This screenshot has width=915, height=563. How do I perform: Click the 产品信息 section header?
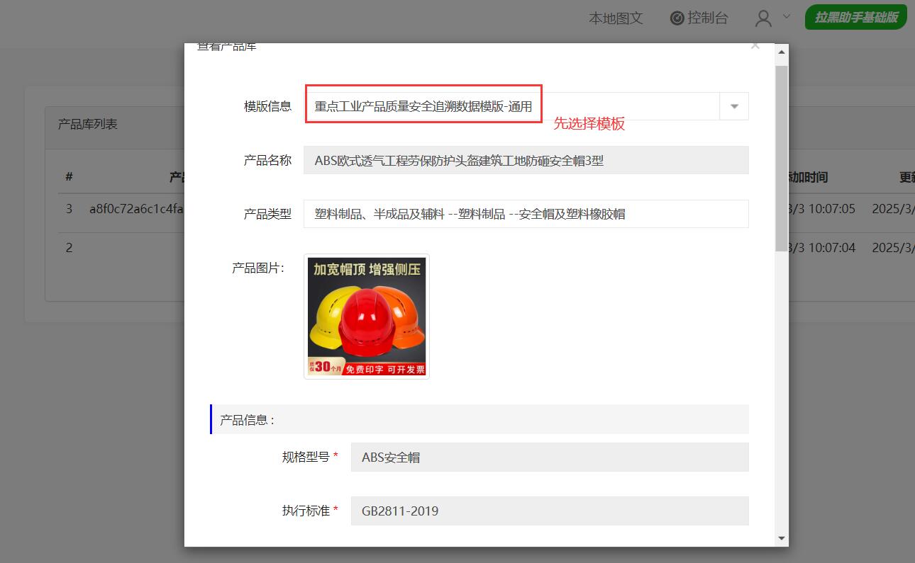tap(479, 419)
